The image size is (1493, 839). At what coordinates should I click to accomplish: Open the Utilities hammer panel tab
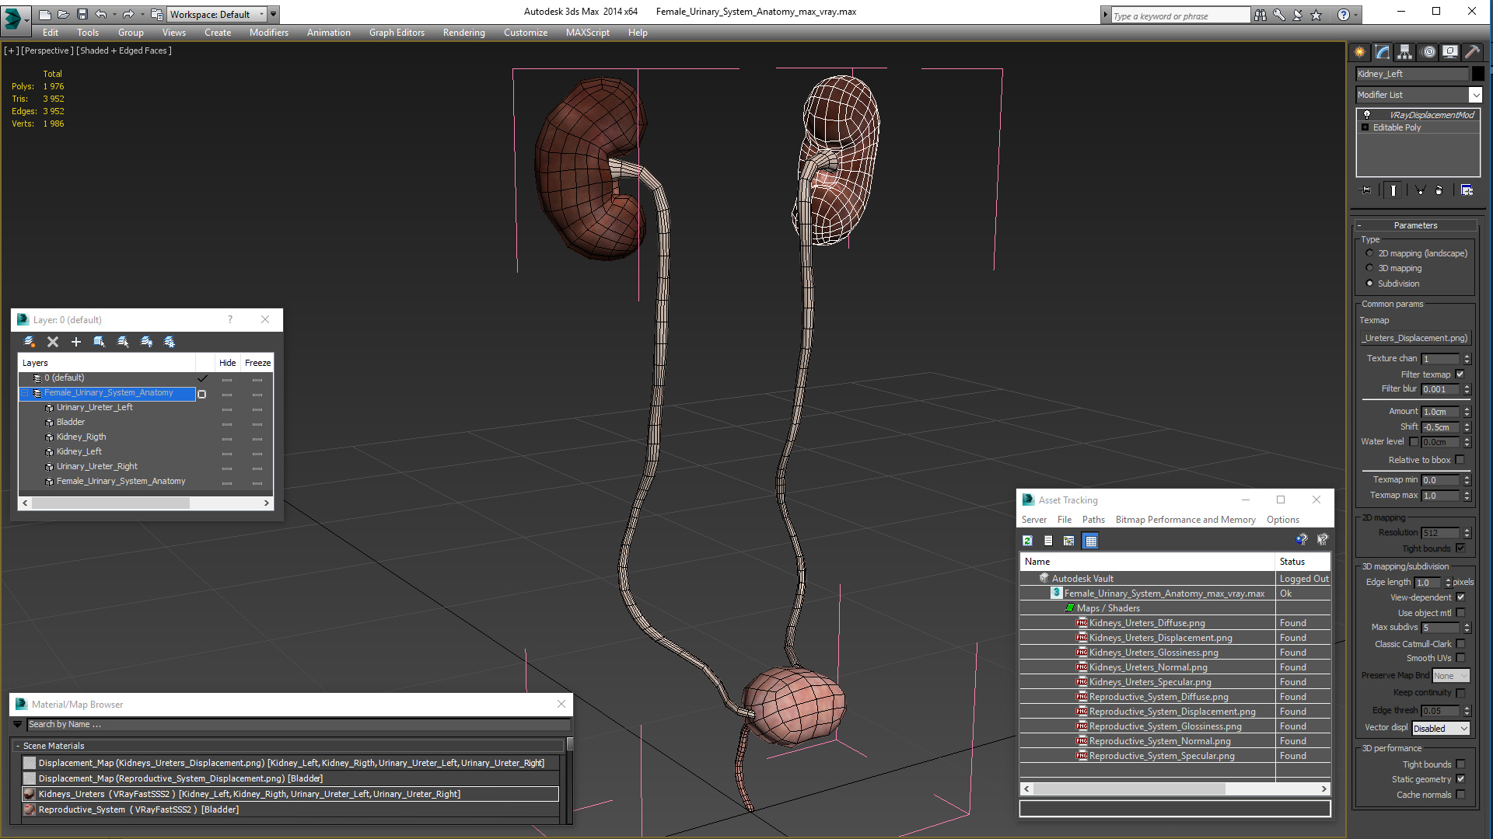[x=1472, y=52]
